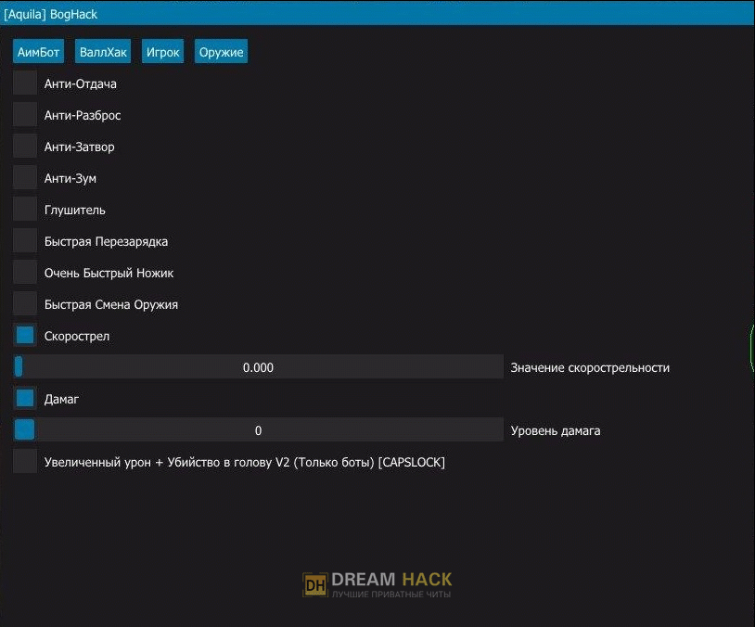Tick the Быстрая Перезарядка checkbox
755x627 pixels.
click(25, 241)
